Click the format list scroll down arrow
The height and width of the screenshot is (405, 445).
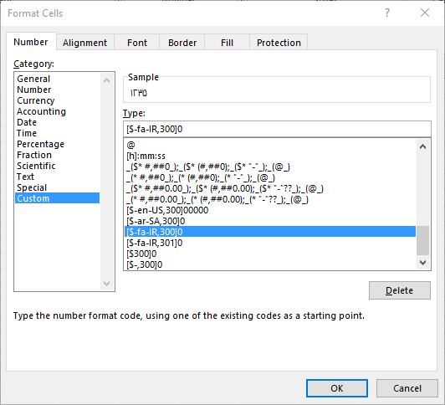(x=423, y=263)
